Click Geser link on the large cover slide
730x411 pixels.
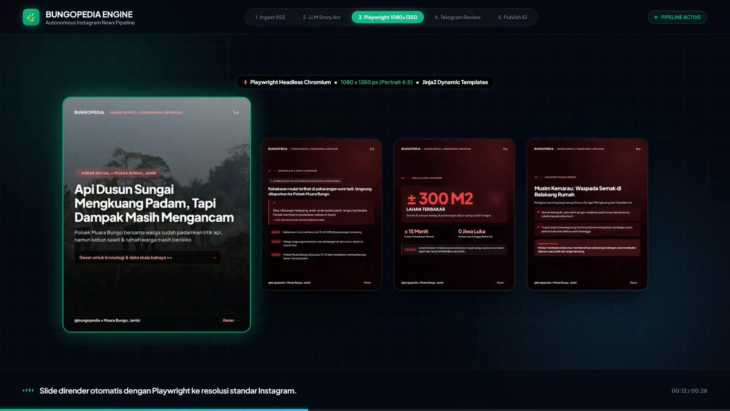tap(231, 320)
